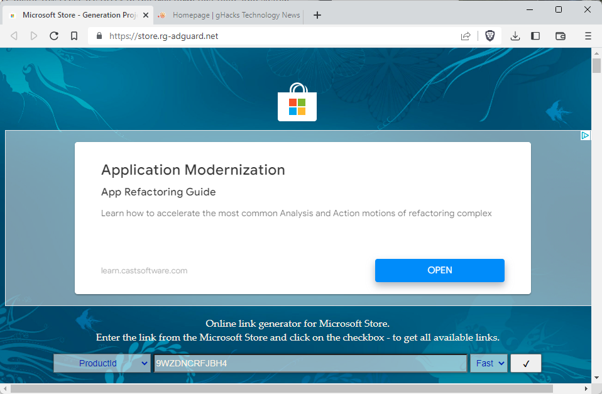Click the product ID input field 9WZDNCRFJBH4
602x394 pixels.
(x=310, y=363)
